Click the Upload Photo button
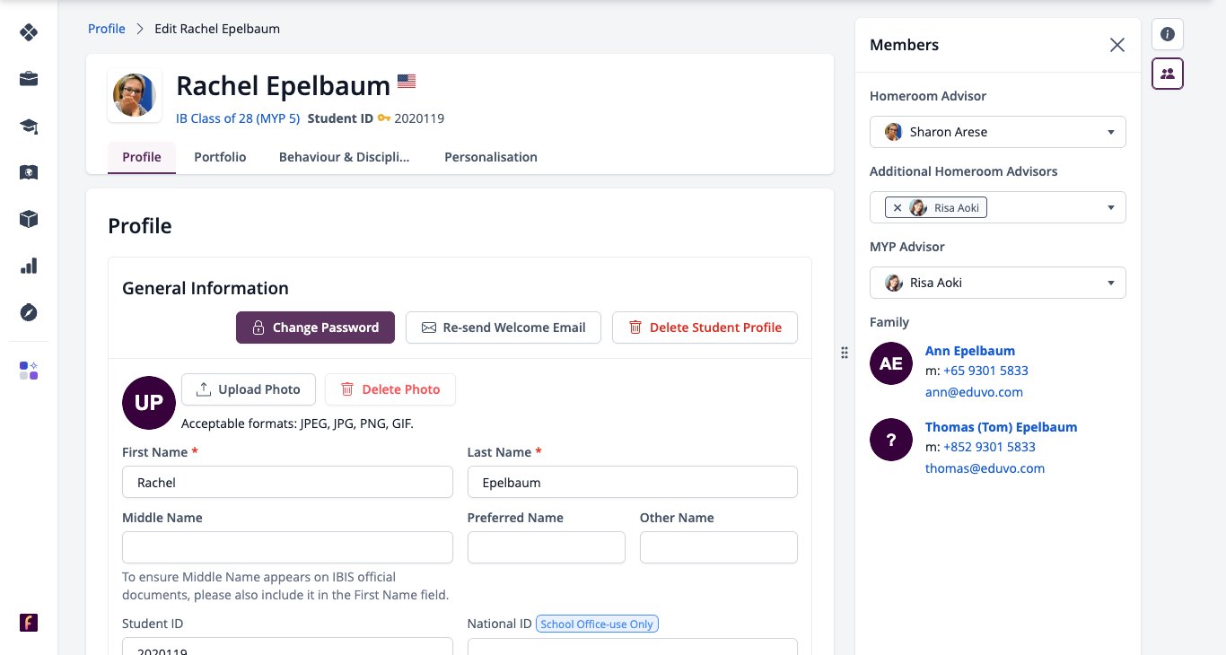Viewport: 1226px width, 655px height. tap(248, 389)
